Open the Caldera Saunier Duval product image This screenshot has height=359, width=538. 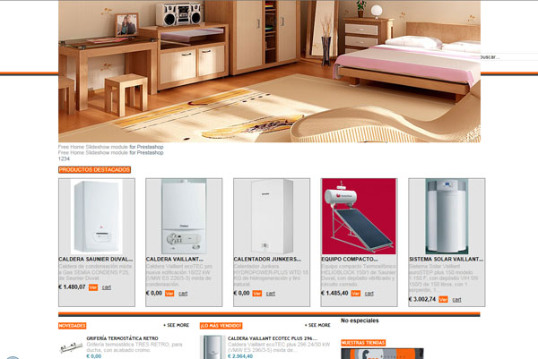[x=97, y=217]
